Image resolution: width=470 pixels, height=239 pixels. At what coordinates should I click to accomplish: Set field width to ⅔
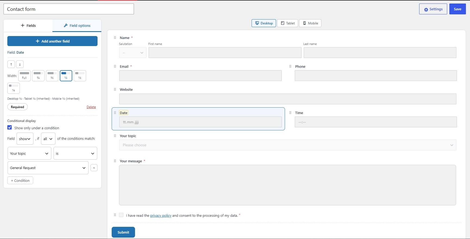pyautogui.click(x=52, y=76)
